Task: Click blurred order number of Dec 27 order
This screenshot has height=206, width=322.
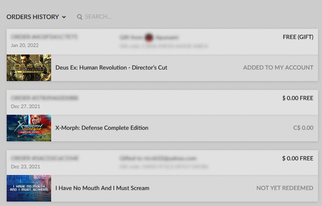Action: (44, 98)
